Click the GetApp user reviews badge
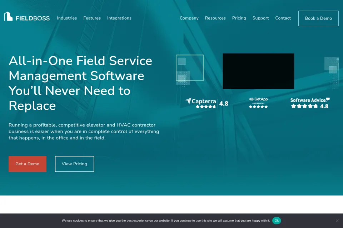 258,103
